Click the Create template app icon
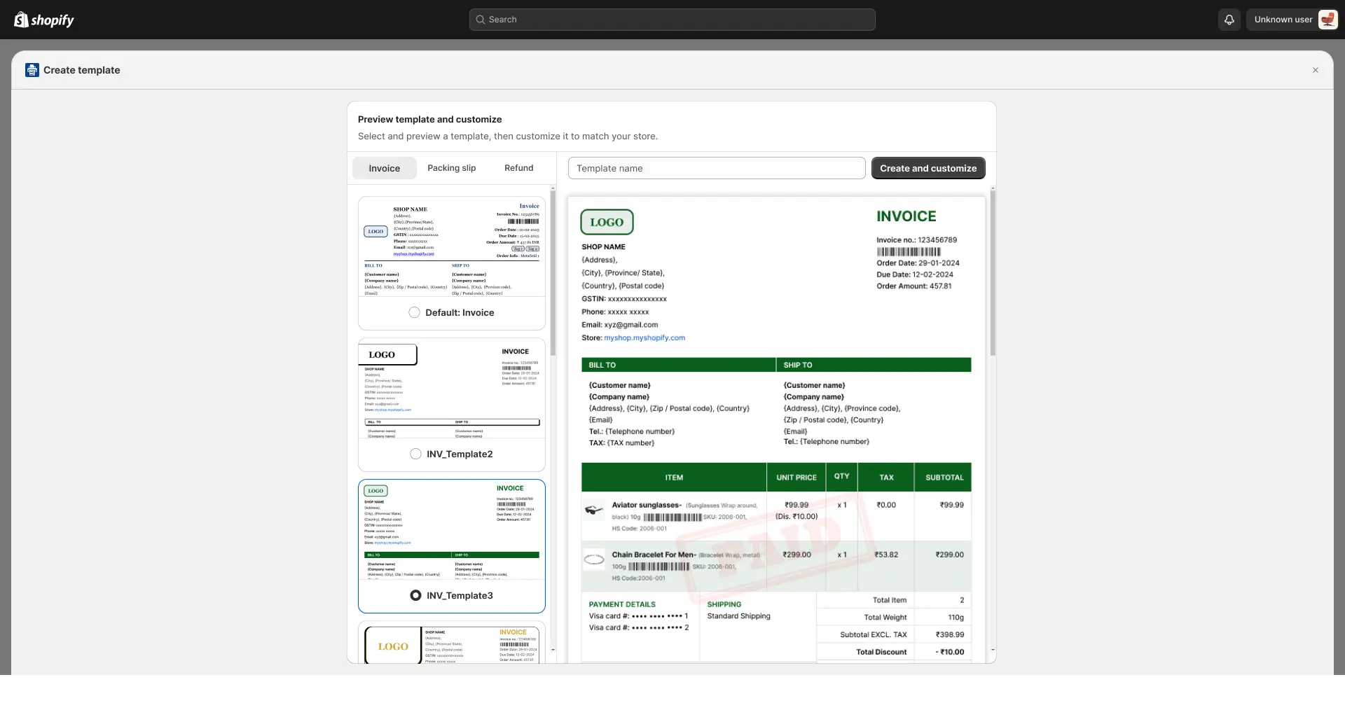The image size is (1345, 717). [32, 70]
